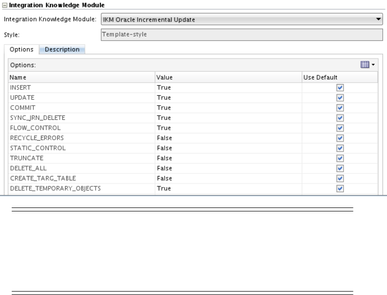Screen dimensions: 387x295
Task: Select the CREATE_TARG_TABLE option name
Action: click(x=43, y=178)
